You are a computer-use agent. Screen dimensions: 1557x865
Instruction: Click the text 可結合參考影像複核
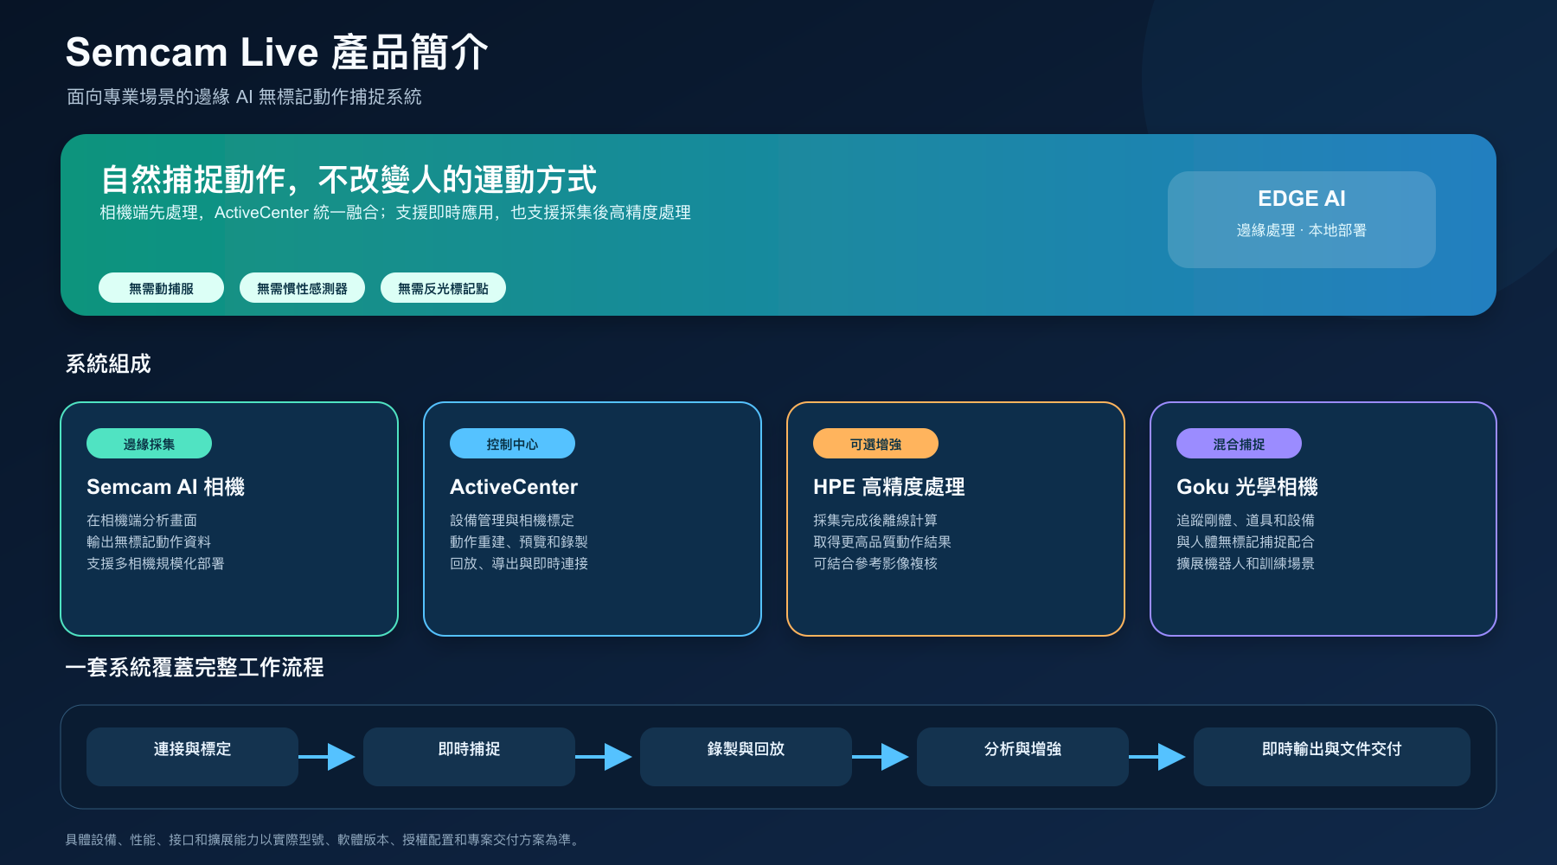[875, 563]
